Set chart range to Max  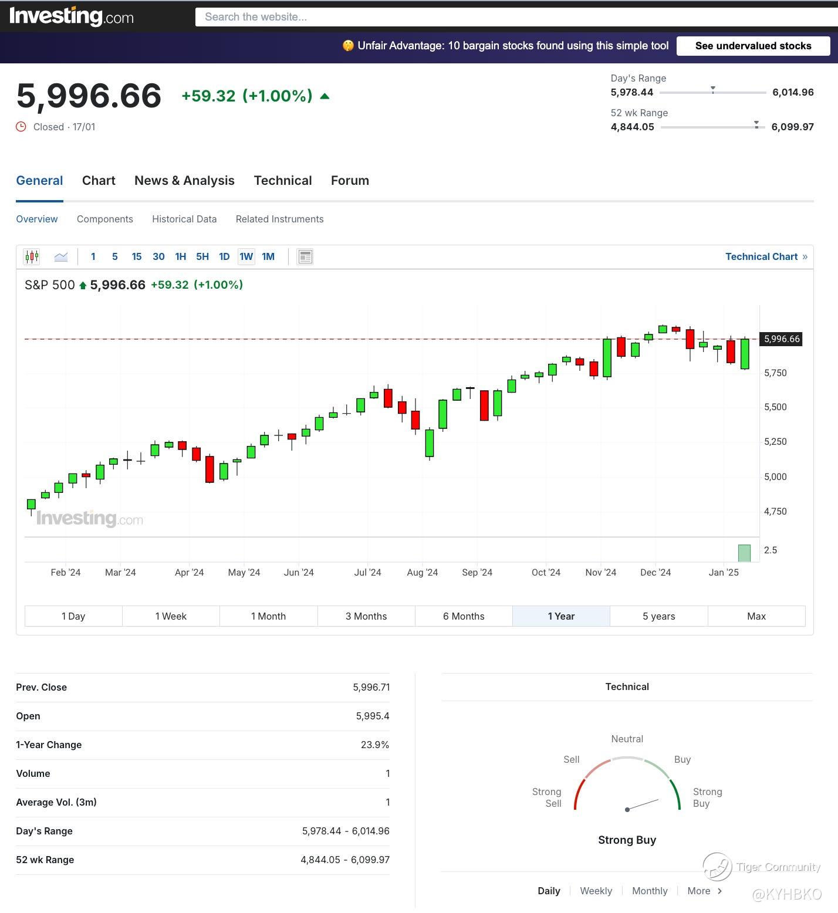tap(756, 616)
